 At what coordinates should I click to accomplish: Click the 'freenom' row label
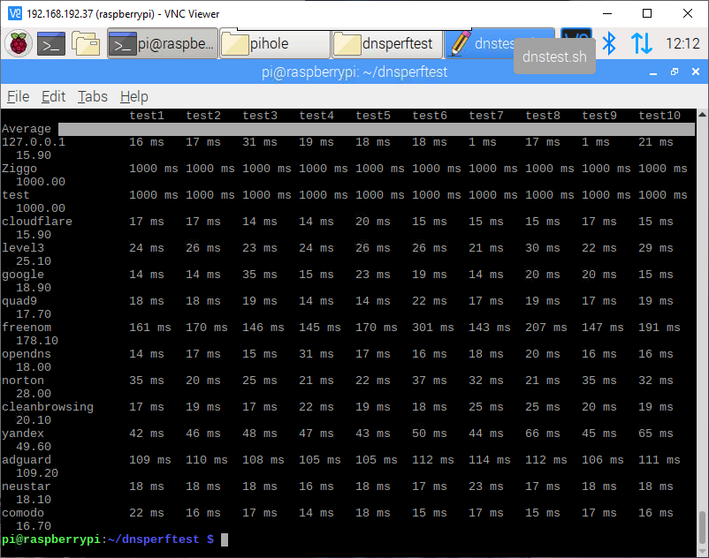click(27, 328)
